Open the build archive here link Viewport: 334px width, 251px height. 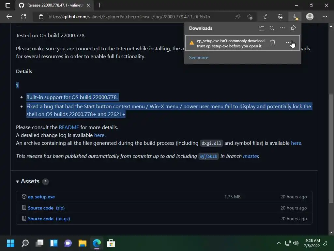point(296,143)
